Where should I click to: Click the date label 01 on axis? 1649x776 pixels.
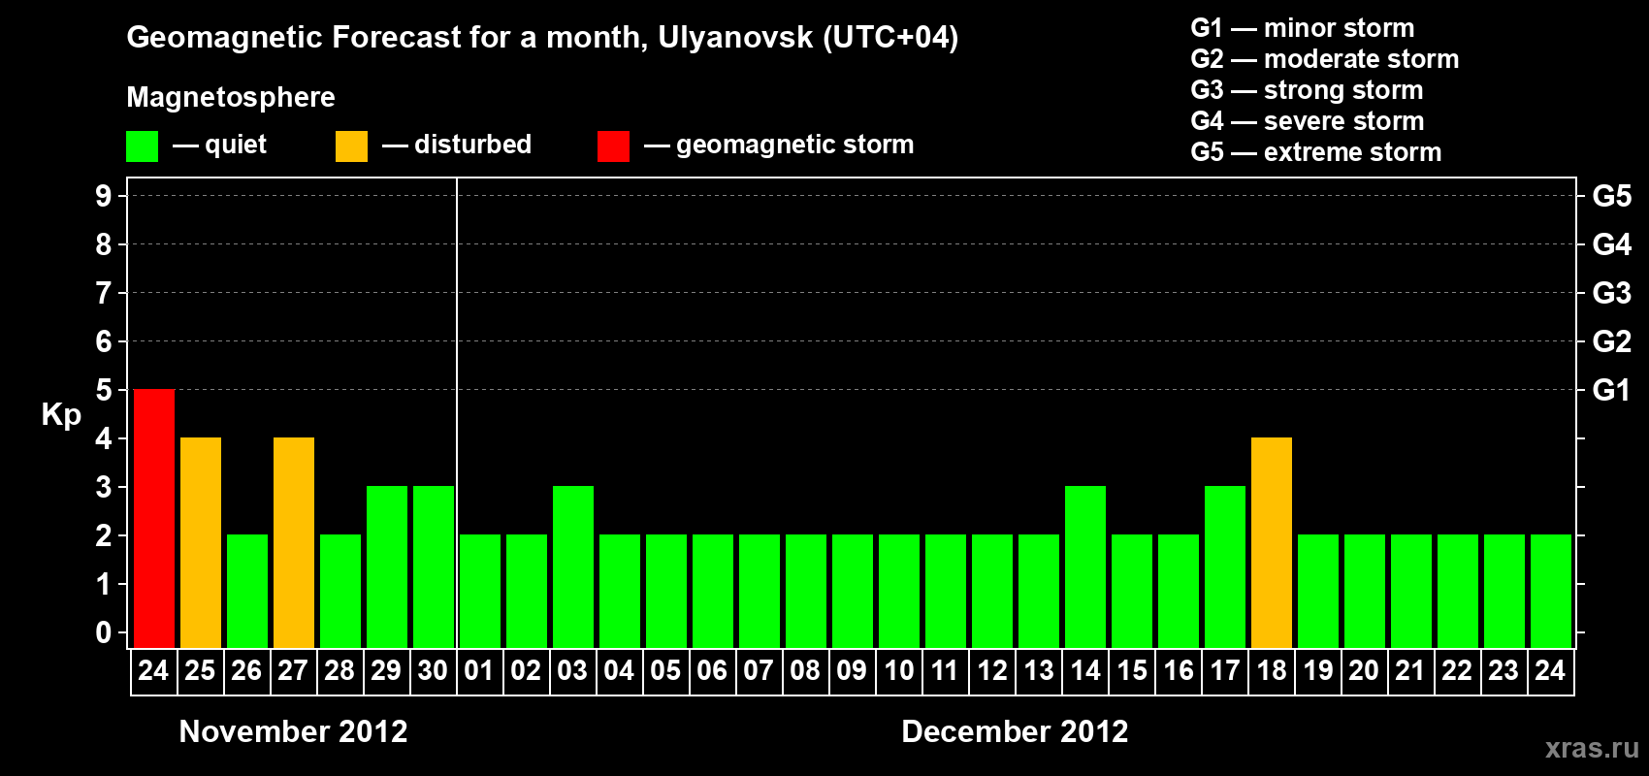[479, 670]
